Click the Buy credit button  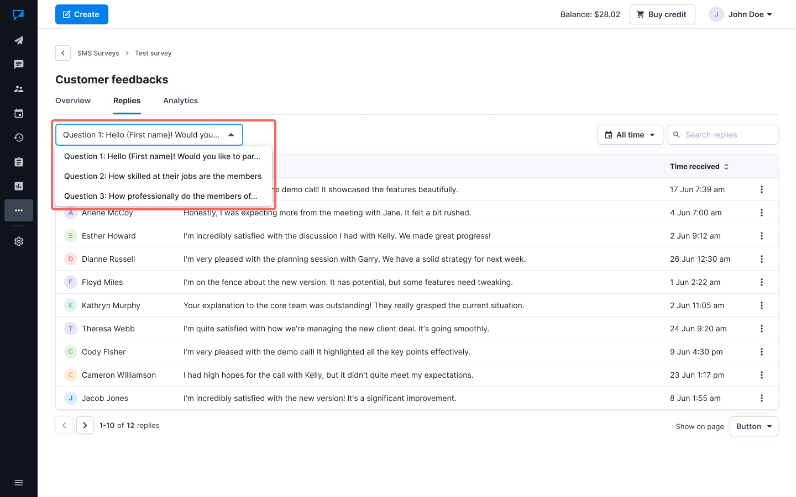pyautogui.click(x=662, y=14)
